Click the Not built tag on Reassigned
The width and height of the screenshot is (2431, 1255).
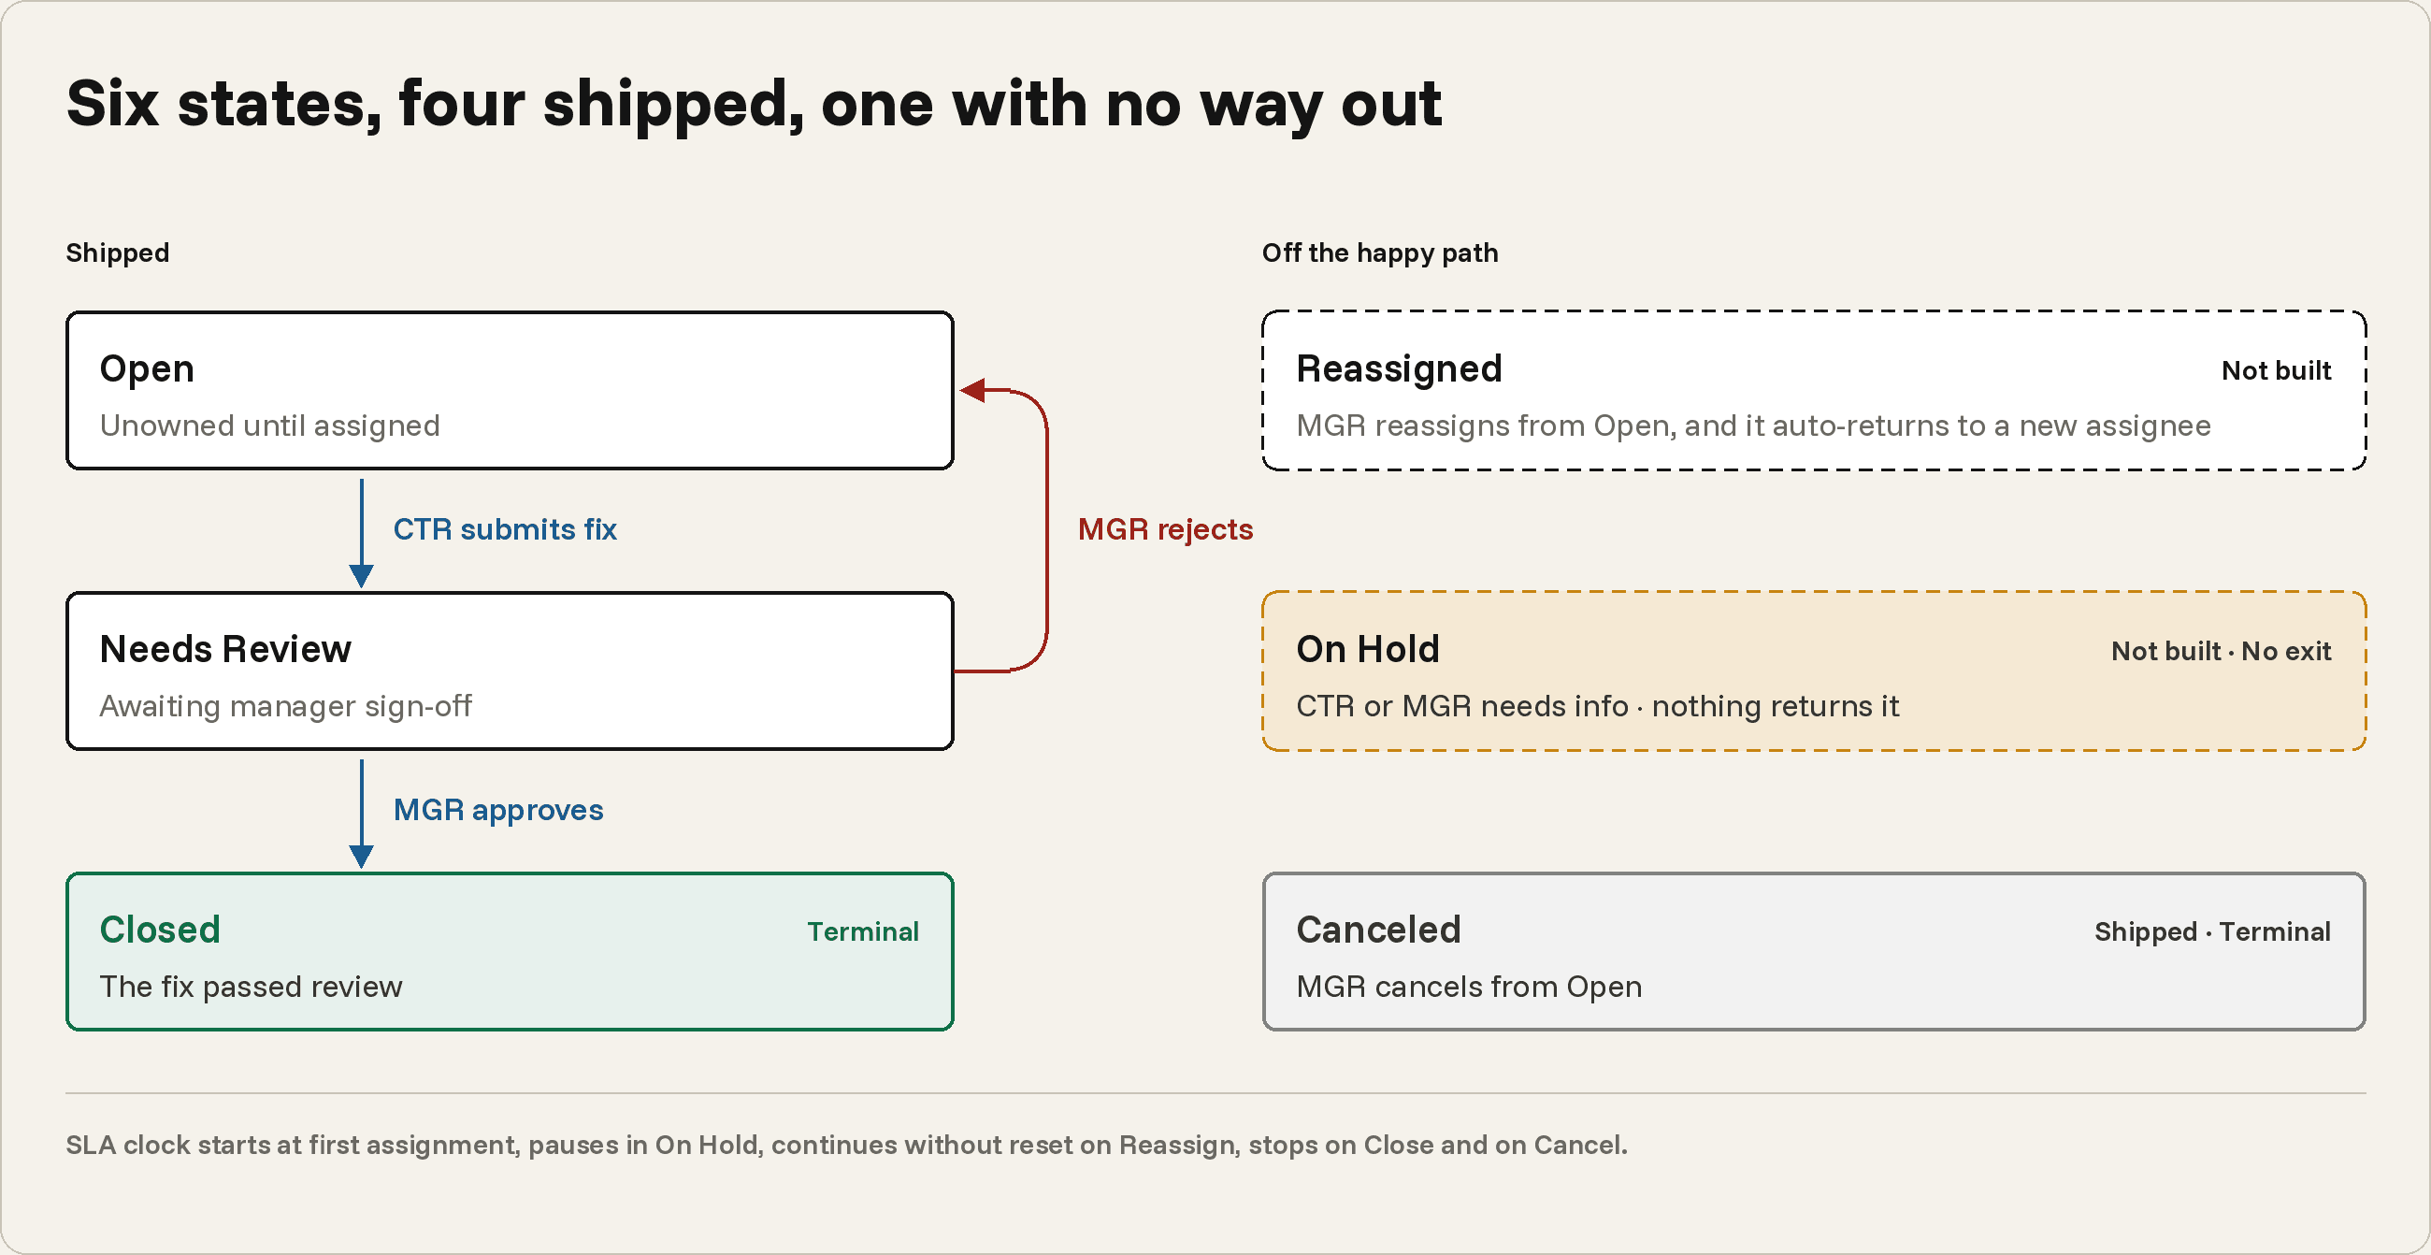pyautogui.click(x=2276, y=370)
